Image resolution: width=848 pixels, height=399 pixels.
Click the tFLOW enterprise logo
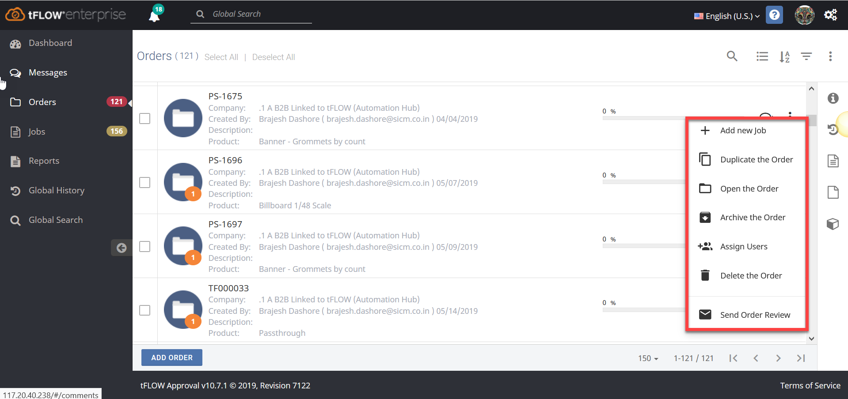(66, 15)
